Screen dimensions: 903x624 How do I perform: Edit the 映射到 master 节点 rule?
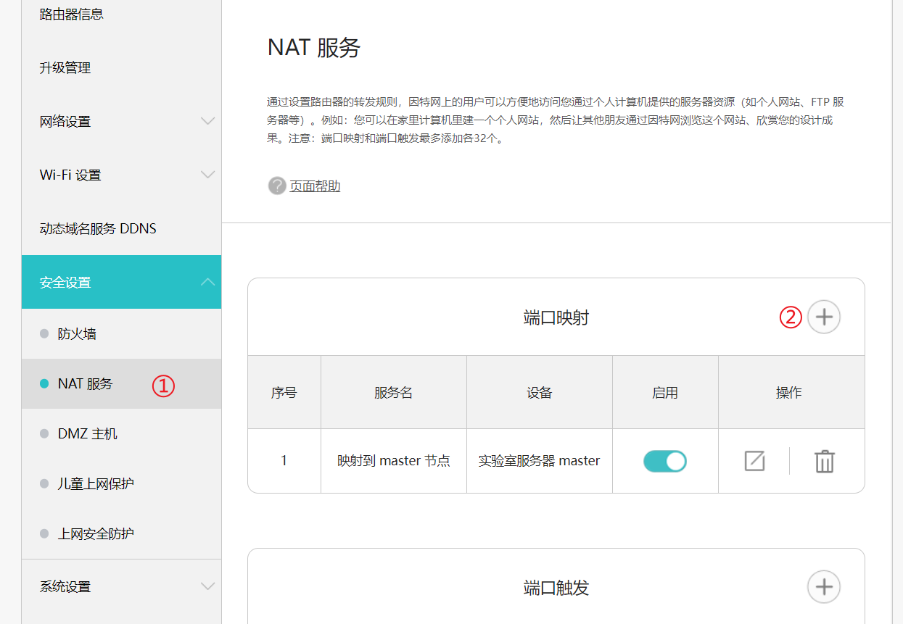tap(754, 461)
